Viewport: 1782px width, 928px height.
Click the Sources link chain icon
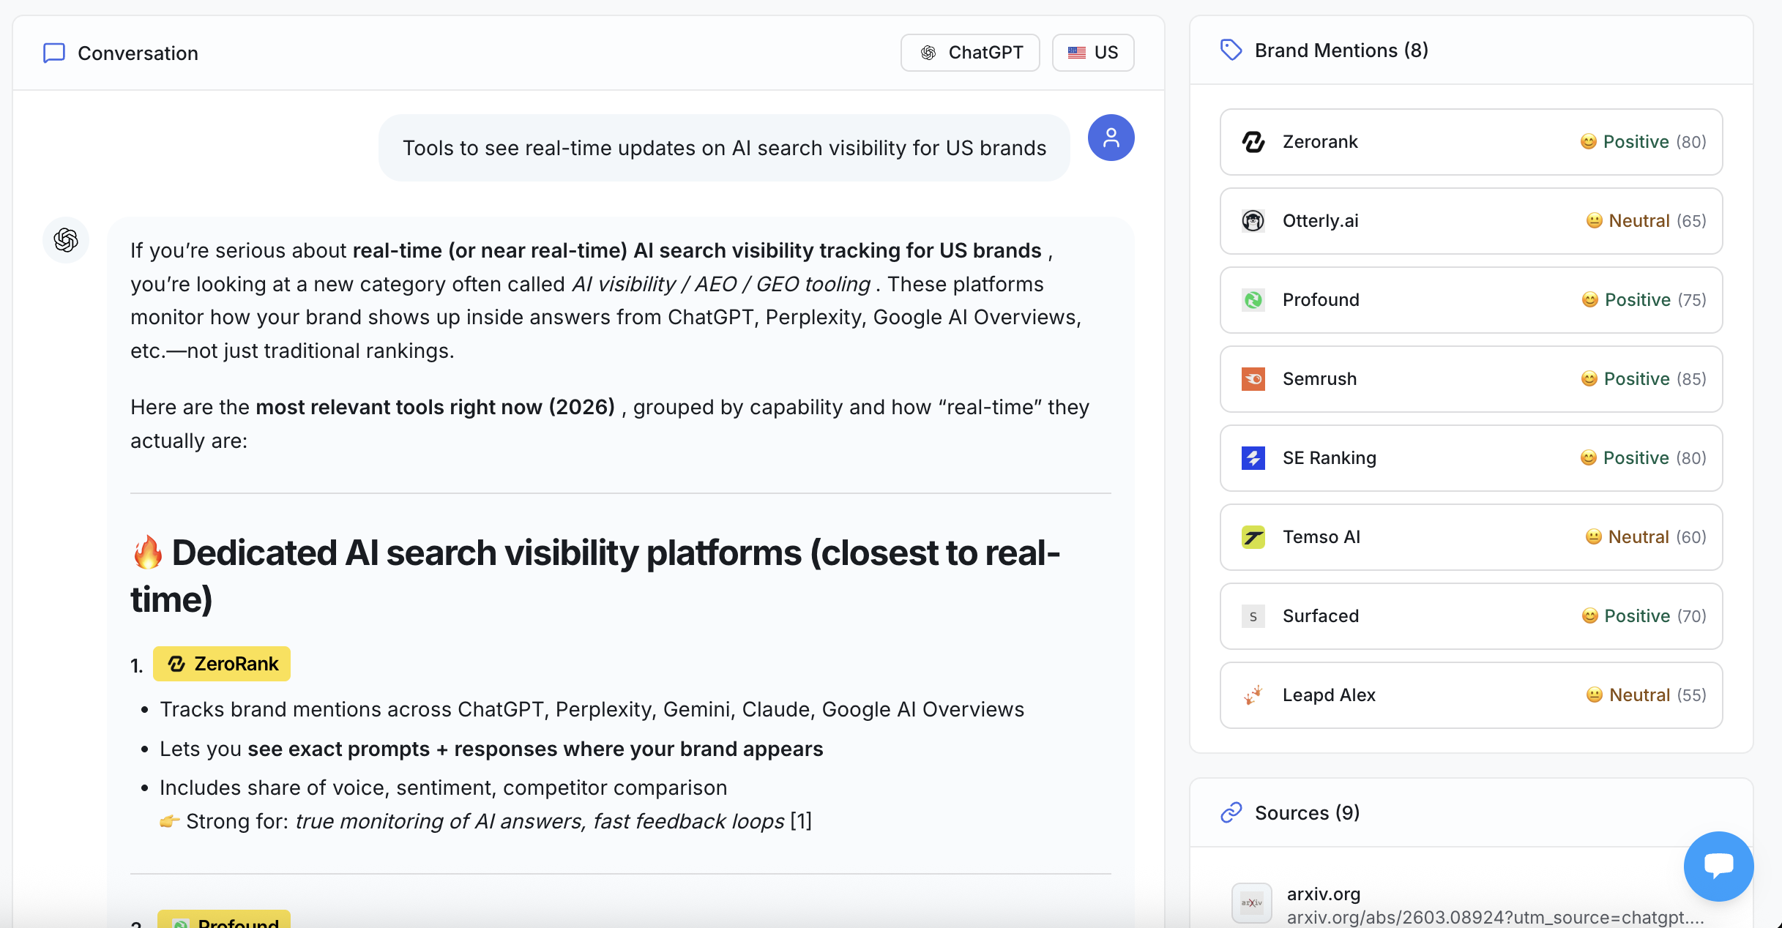1231,812
